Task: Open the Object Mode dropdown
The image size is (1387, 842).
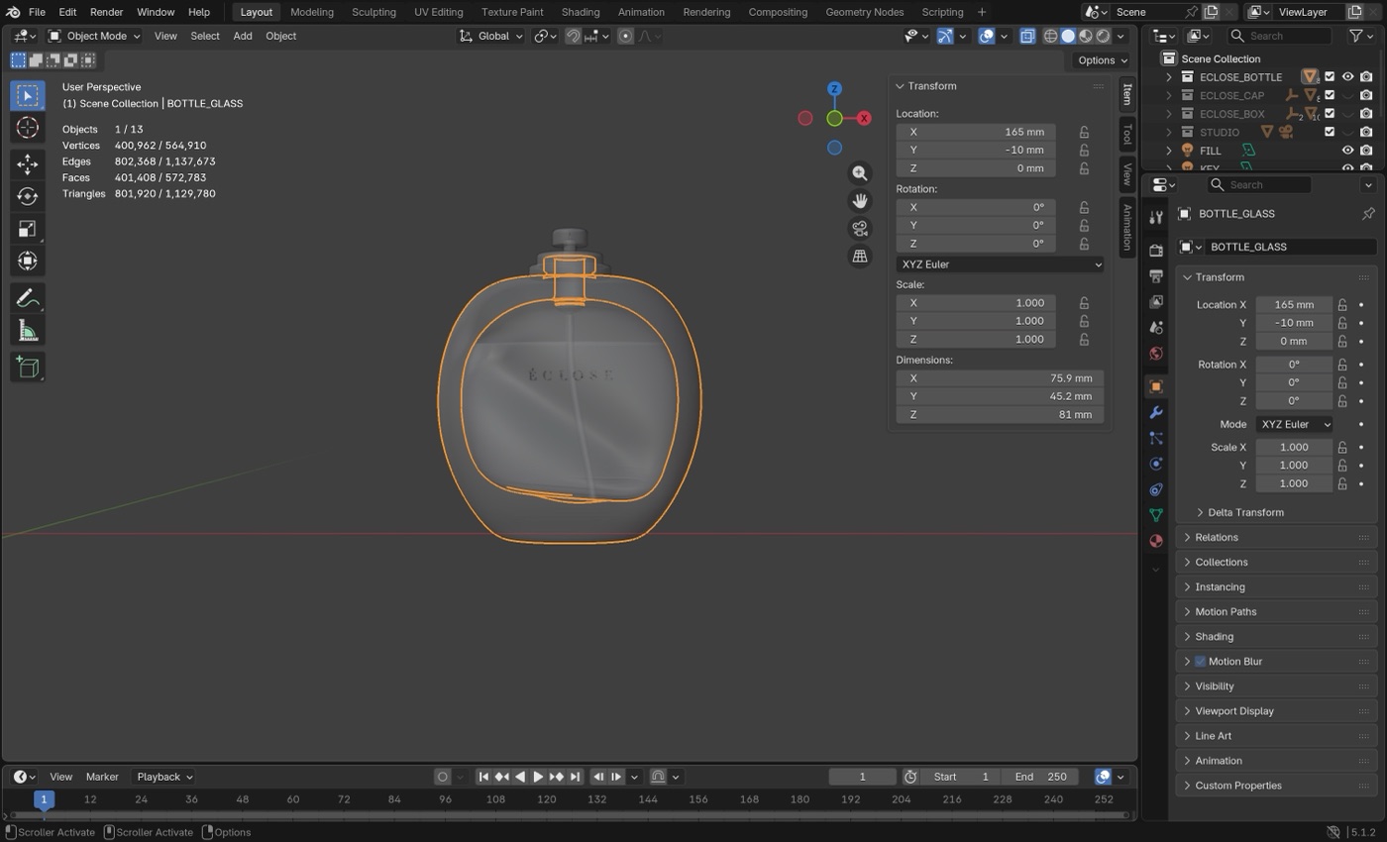Action: click(94, 36)
